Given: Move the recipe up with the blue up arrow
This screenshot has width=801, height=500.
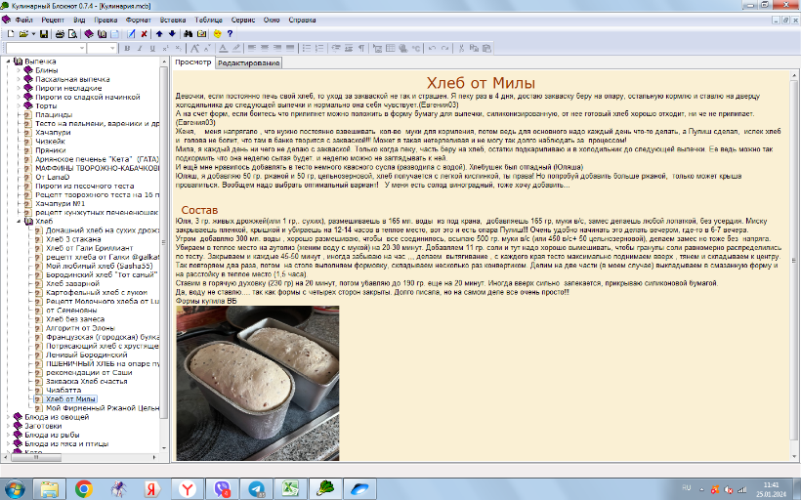Looking at the screenshot, I should (x=159, y=33).
